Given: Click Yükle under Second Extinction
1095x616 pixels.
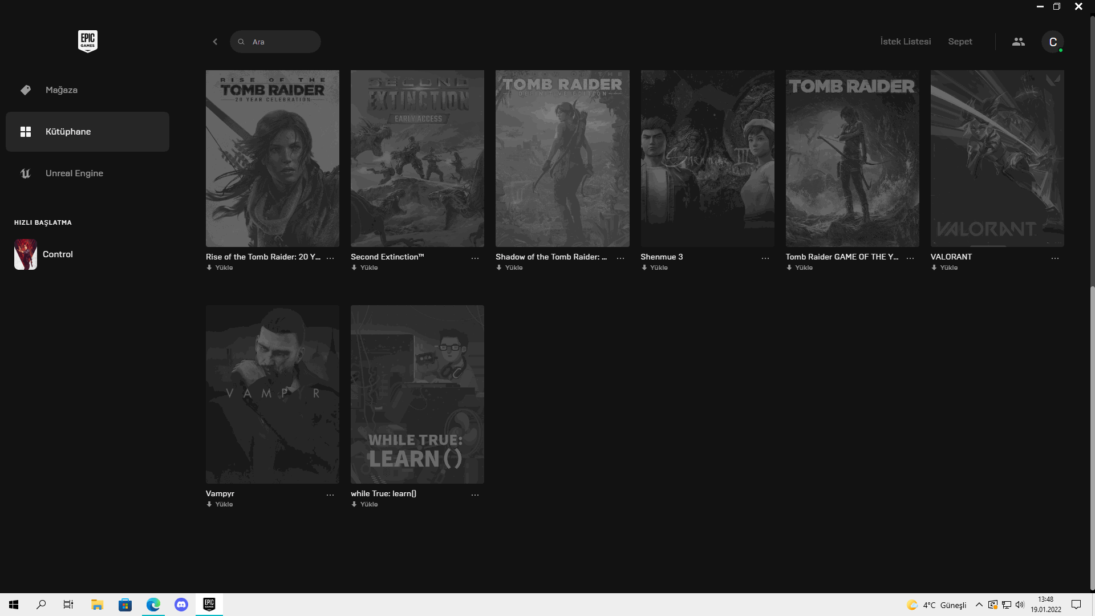Looking at the screenshot, I should point(364,268).
